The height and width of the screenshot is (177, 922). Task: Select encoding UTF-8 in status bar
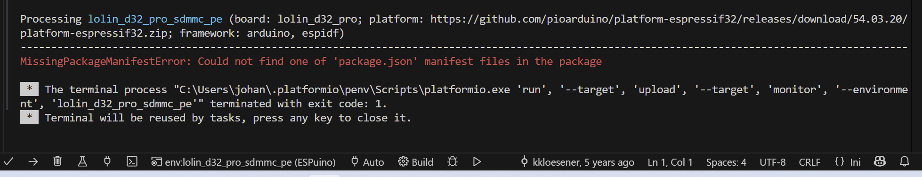coord(772,162)
